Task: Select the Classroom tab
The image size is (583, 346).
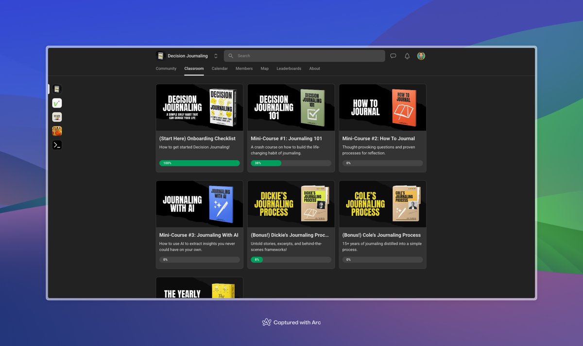Action: [194, 68]
